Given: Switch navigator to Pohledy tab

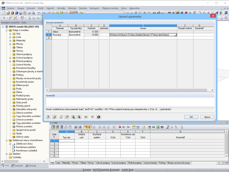Looking at the screenshot, I should pos(31,166).
